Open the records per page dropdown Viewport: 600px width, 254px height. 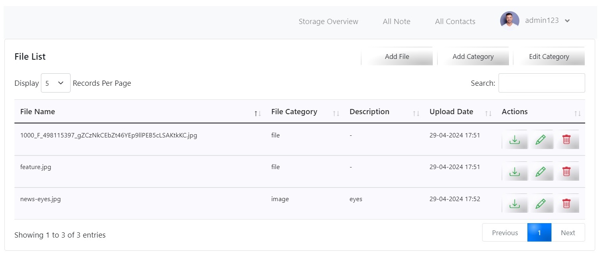pos(56,83)
